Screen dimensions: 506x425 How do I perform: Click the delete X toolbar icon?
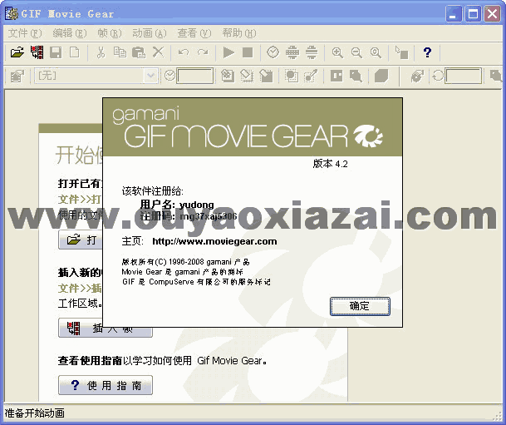[x=158, y=52]
